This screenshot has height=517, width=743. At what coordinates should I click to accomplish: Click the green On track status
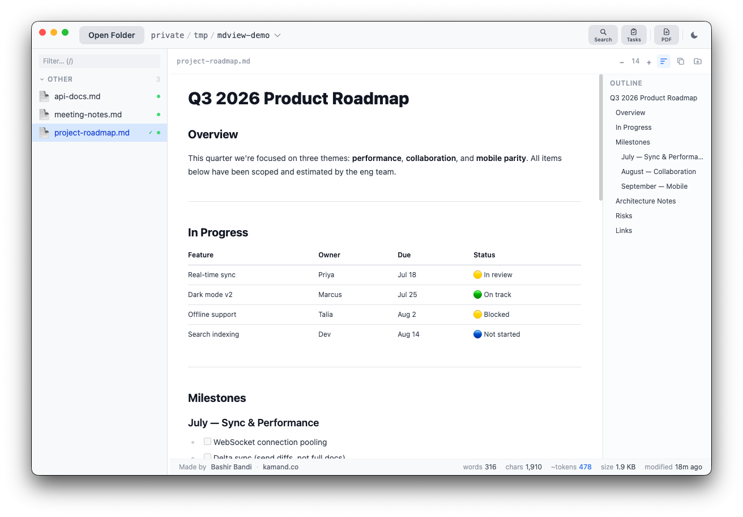[493, 295]
